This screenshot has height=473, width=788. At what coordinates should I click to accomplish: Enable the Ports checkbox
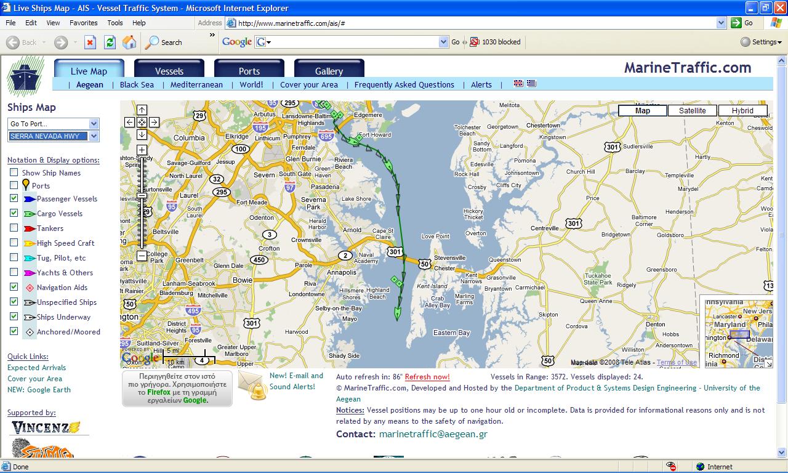[14, 185]
